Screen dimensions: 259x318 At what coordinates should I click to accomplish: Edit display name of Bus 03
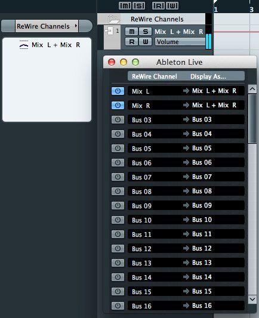[202, 119]
